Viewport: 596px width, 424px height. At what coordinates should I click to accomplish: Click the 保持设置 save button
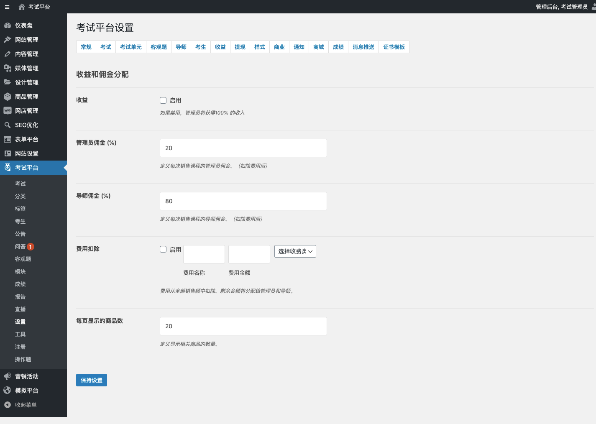point(92,380)
